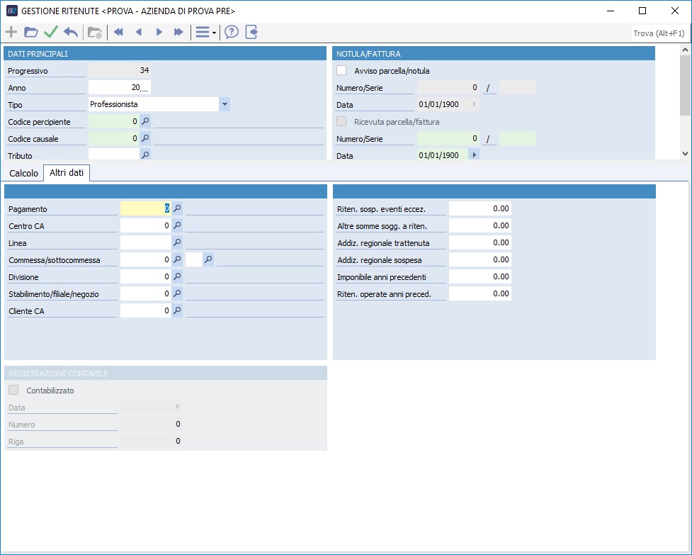Click the exit door icon
This screenshot has height=555, width=692.
tap(251, 33)
